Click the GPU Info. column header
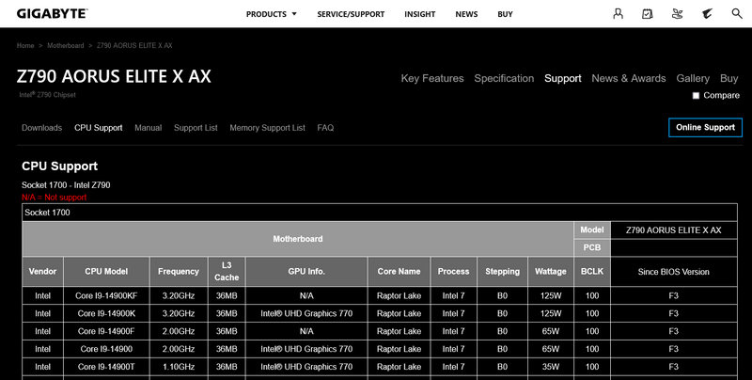Viewport: 752px width, 380px height. pos(306,272)
